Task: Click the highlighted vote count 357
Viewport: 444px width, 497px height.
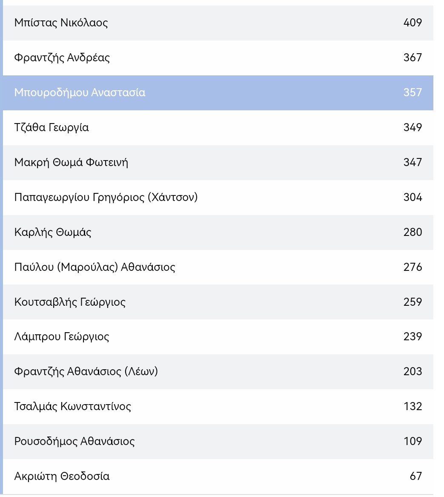Action: tap(412, 92)
